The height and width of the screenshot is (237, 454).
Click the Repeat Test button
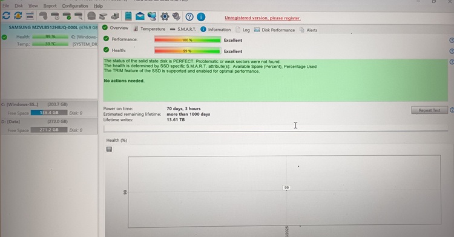(x=429, y=110)
